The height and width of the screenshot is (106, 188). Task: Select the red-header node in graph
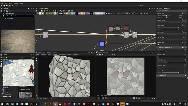tap(111, 29)
